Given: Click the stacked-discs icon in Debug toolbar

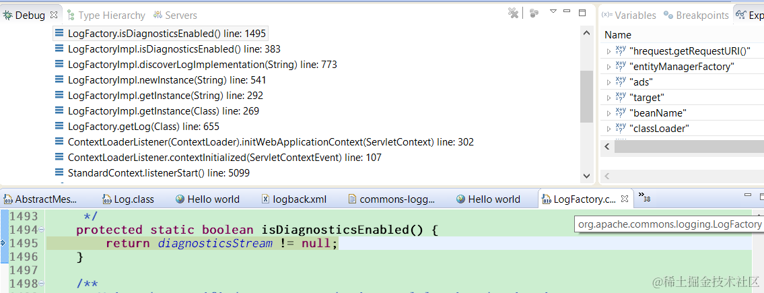Looking at the screenshot, I should coord(534,13).
